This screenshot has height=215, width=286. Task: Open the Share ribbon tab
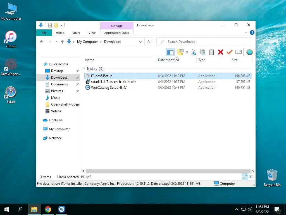[x=76, y=33]
